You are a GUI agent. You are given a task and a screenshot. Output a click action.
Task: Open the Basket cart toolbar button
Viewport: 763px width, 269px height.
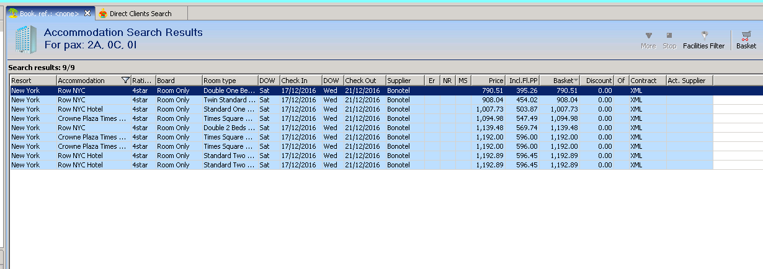coord(746,40)
